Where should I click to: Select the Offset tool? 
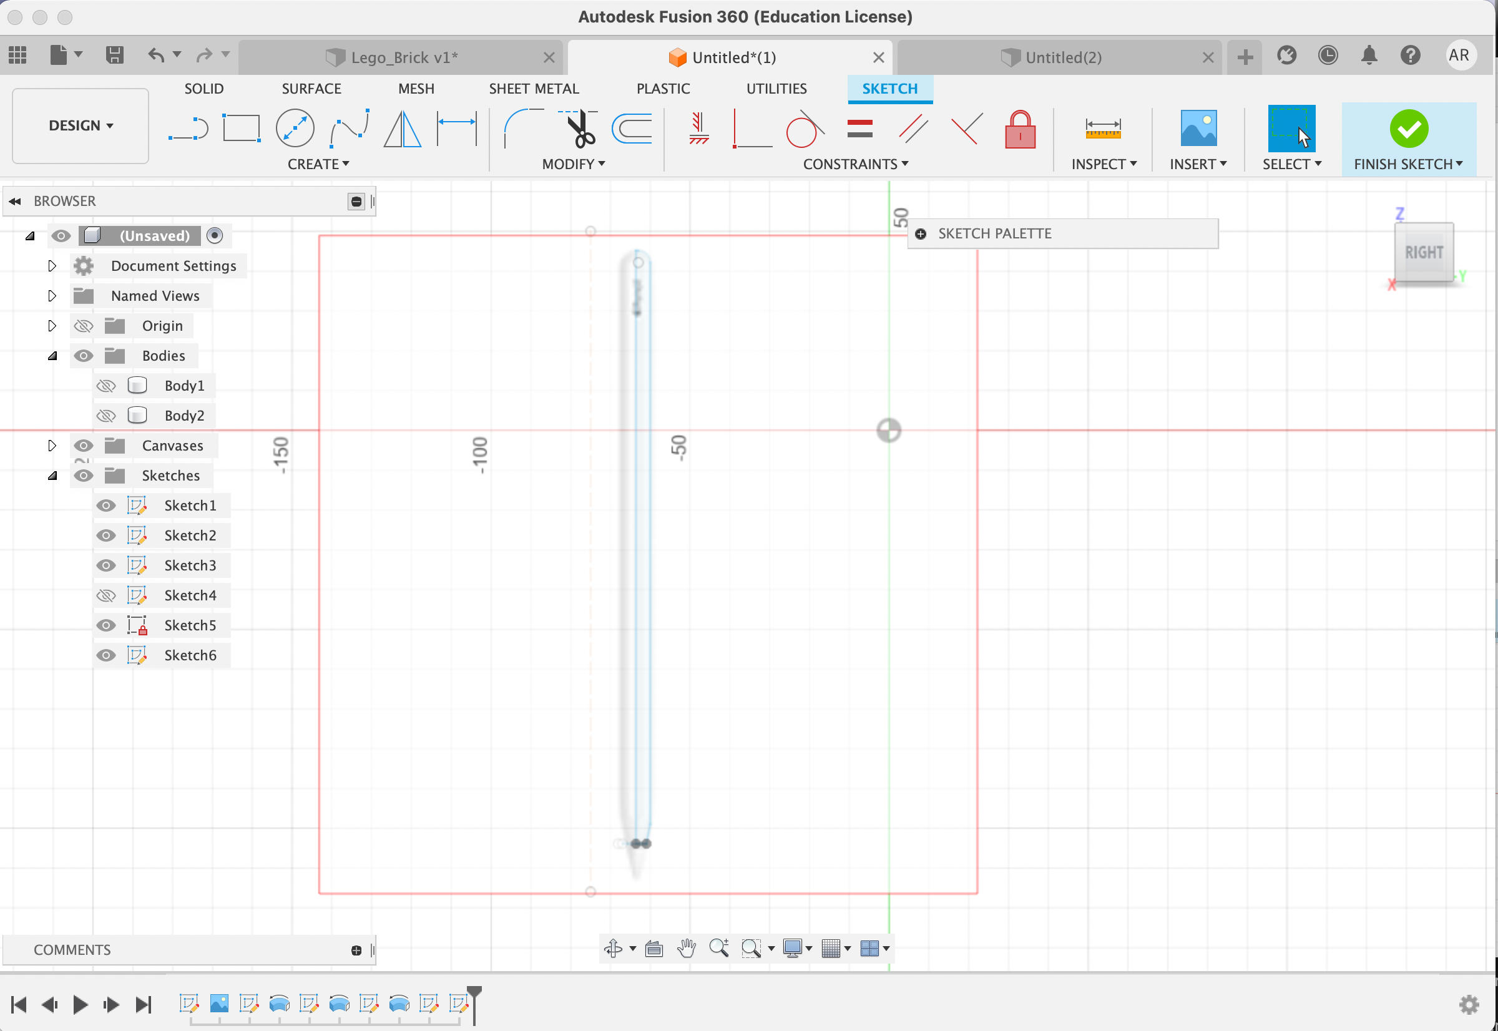click(x=632, y=128)
